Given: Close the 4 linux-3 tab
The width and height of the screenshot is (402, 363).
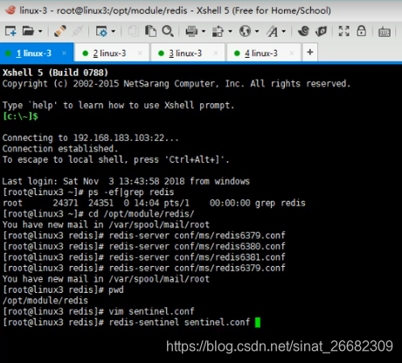Looking at the screenshot, I should click(292, 53).
